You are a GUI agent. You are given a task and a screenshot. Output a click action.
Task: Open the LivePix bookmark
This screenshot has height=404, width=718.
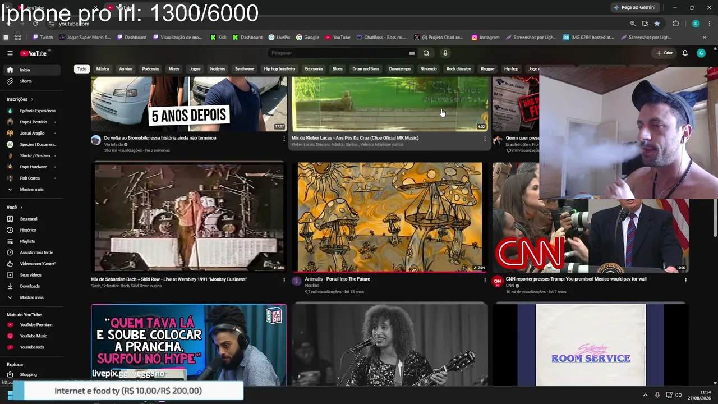pyautogui.click(x=279, y=38)
